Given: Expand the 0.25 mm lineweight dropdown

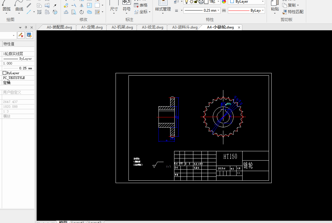Looking at the screenshot, I should click(218, 11).
